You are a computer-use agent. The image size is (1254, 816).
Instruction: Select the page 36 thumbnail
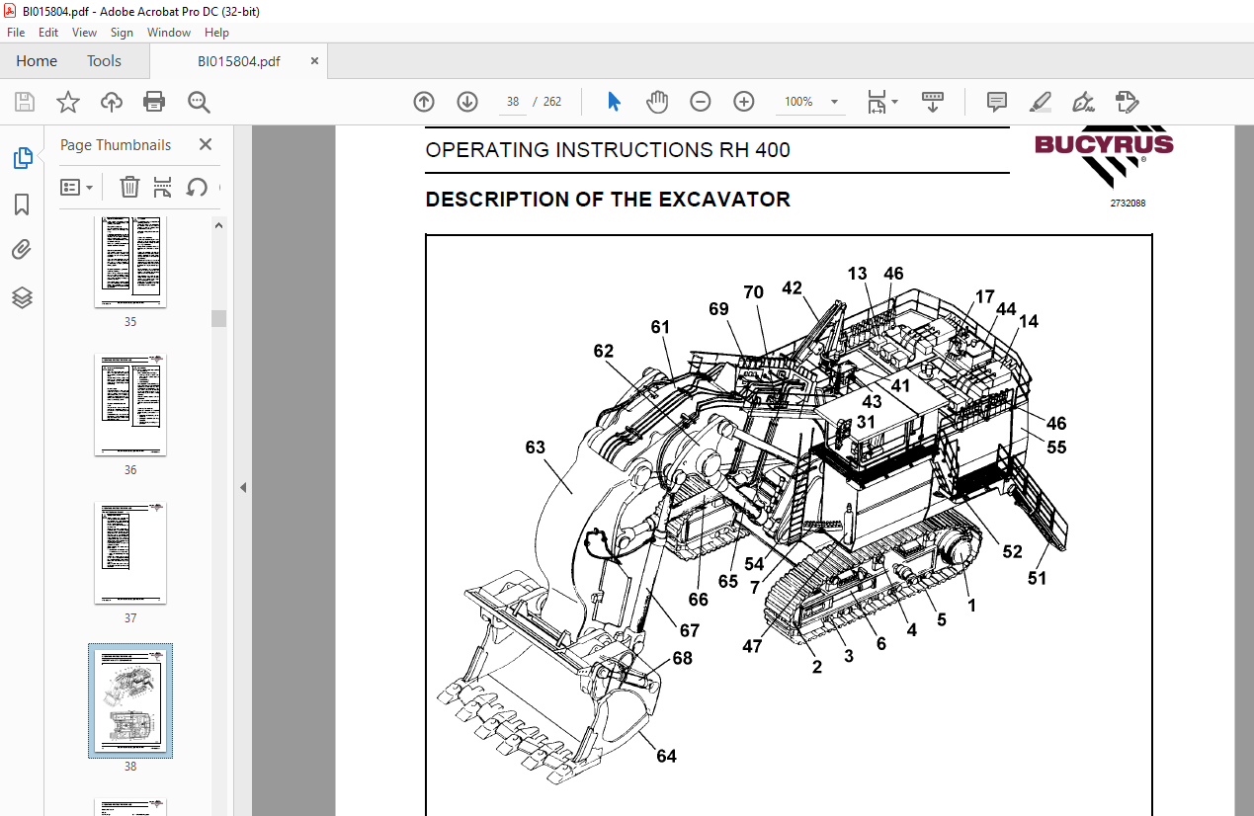pos(130,405)
